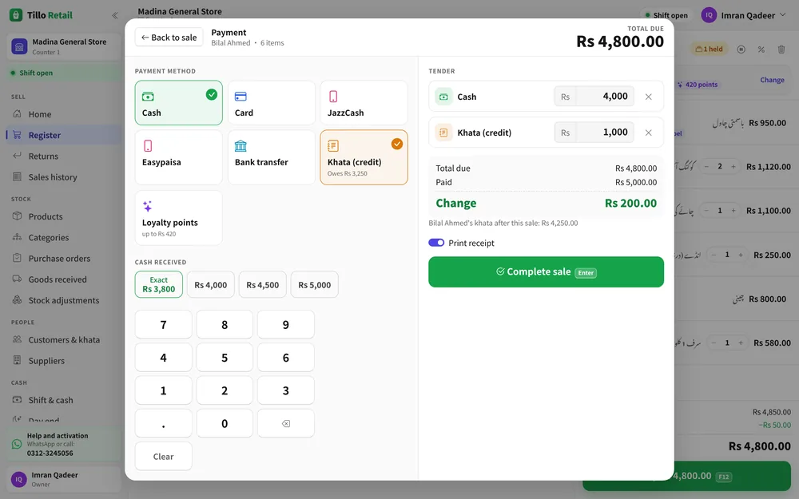
Task: Open Home in sidebar
Action: [63, 114]
